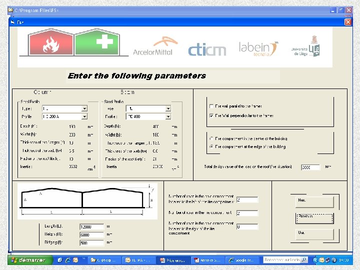Uncheck Fire wall perpendicular to the frame

pyautogui.click(x=211, y=115)
